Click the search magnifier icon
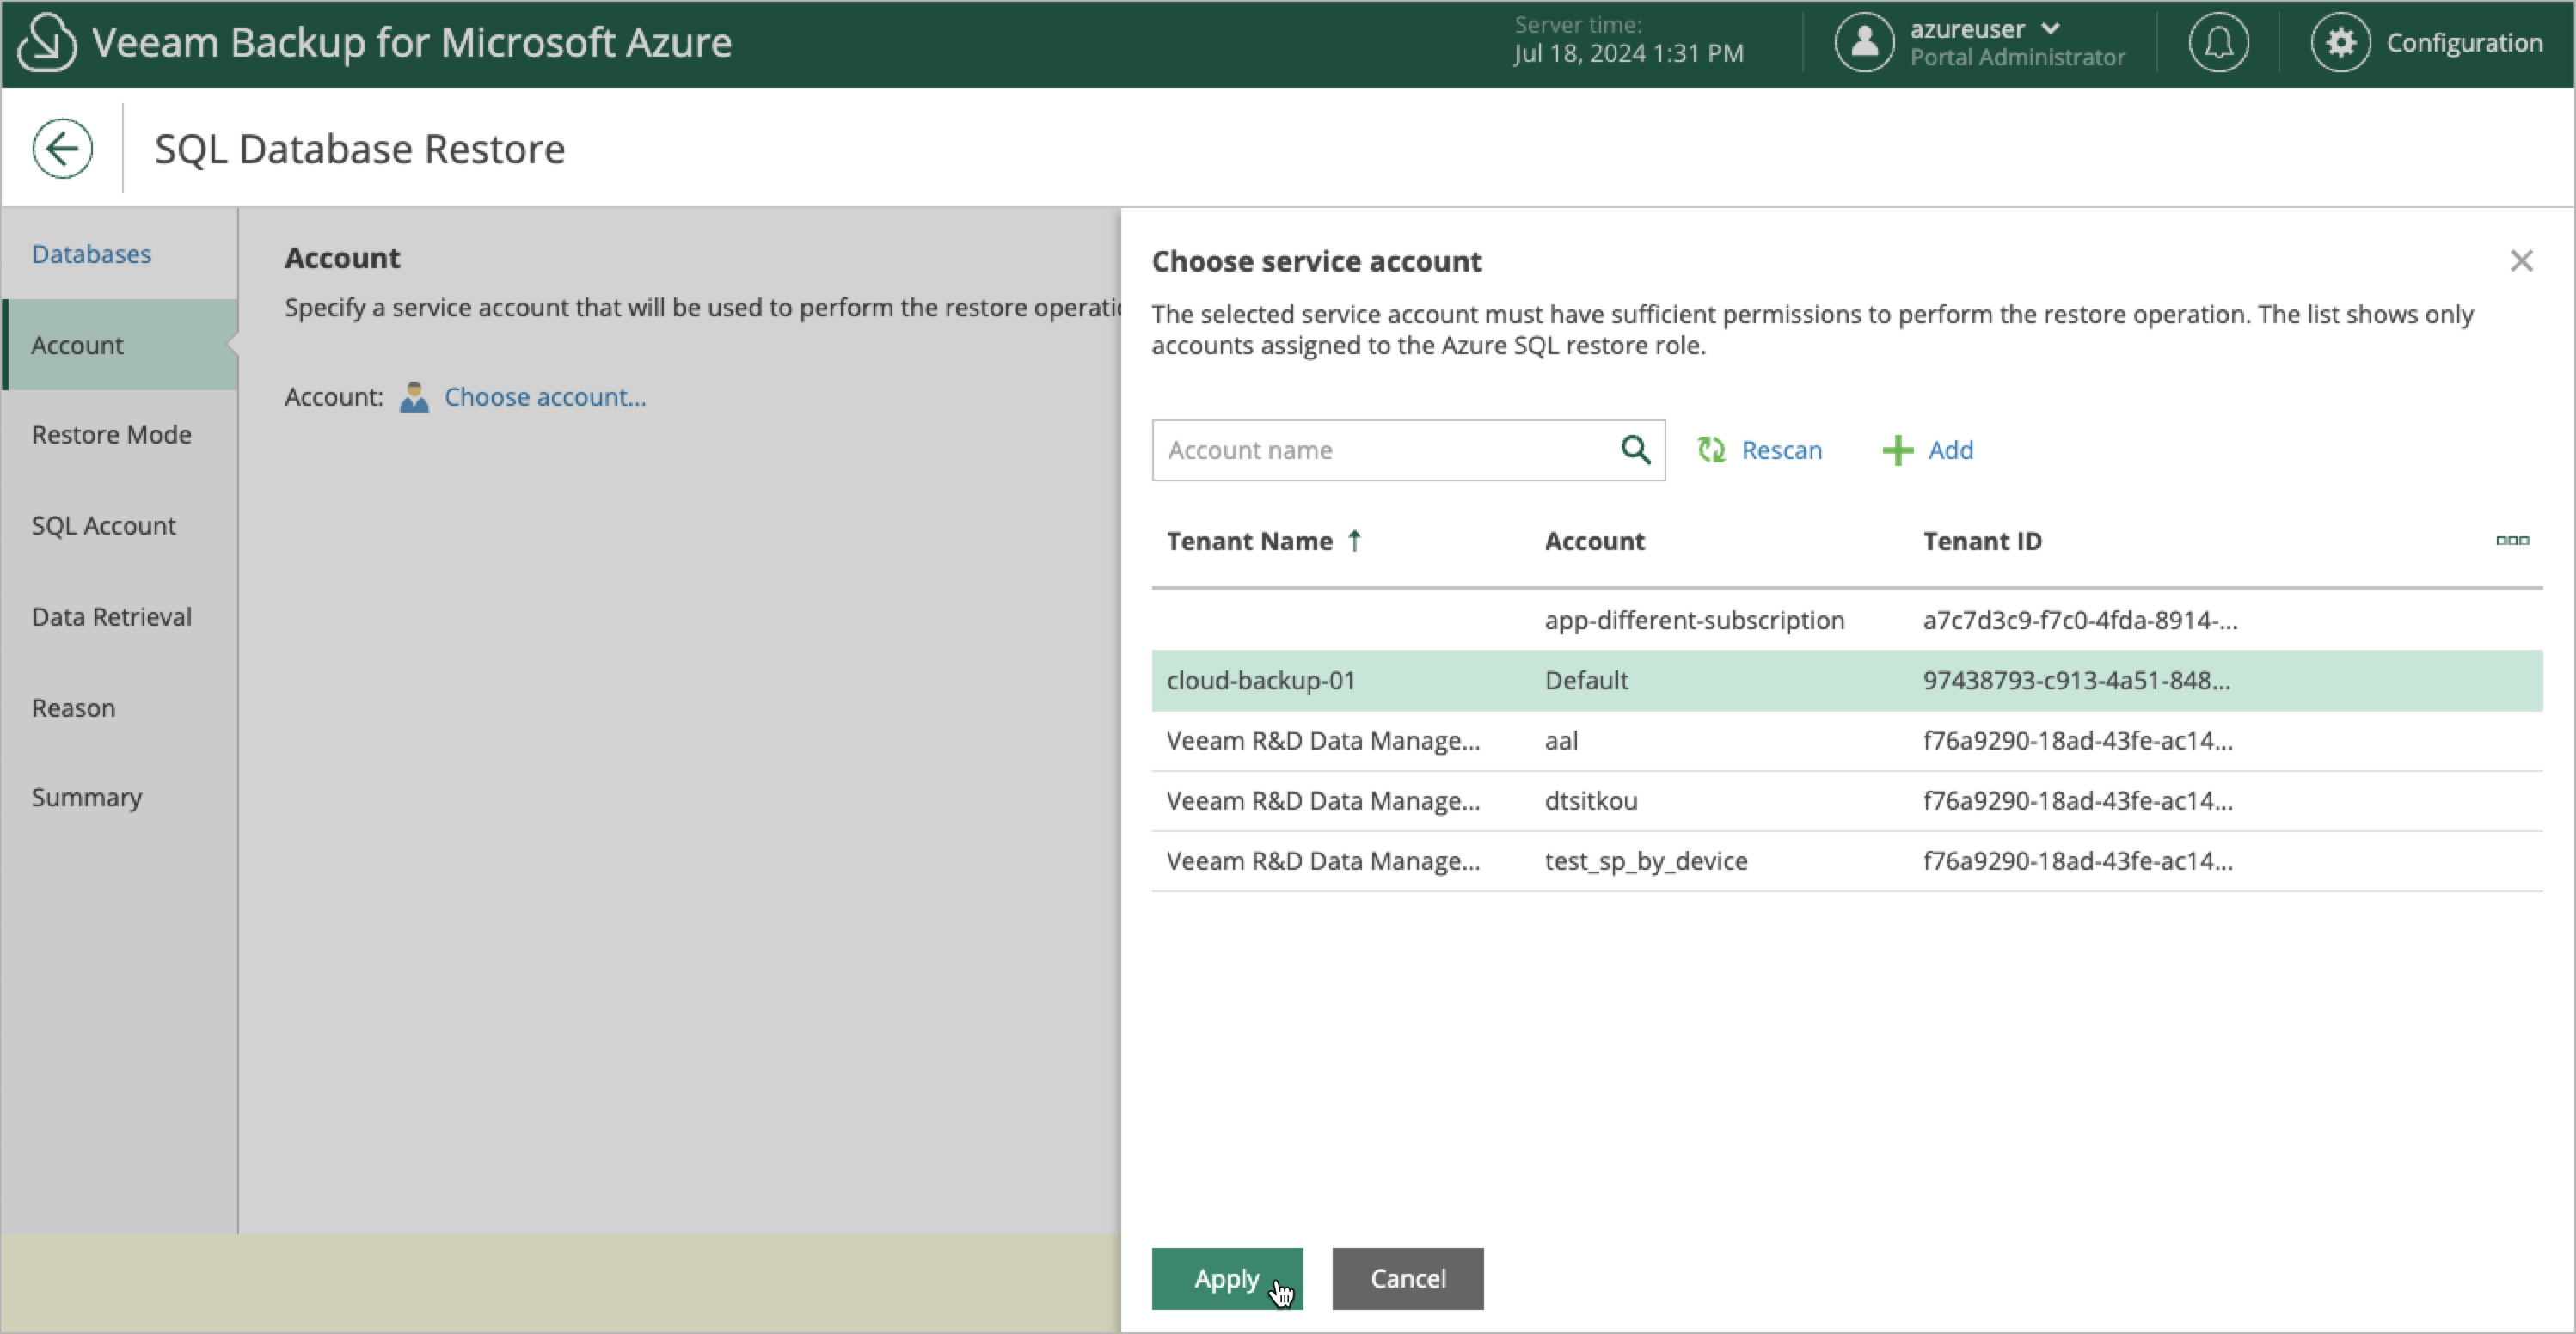2576x1334 pixels. pyautogui.click(x=1635, y=450)
